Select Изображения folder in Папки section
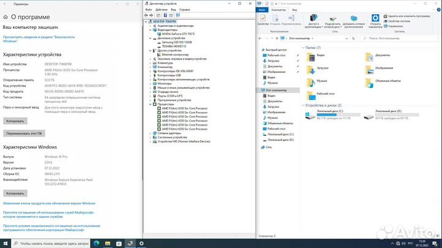Image resolution: width=442 pixels, height=248 pixels. [x=379, y=70]
